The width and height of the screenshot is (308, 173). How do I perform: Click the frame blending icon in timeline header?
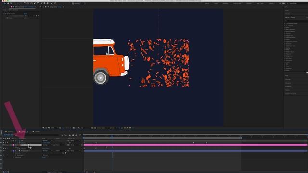(x=73, y=135)
